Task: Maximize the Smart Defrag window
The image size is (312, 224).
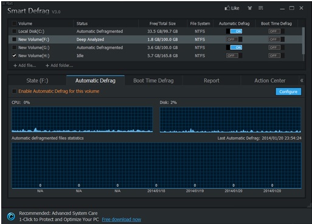Action: (292, 8)
